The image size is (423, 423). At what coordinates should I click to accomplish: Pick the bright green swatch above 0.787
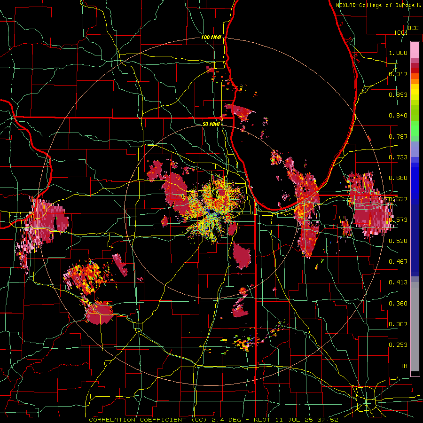(x=415, y=128)
